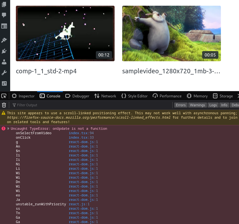Image resolution: width=239 pixels, height=224 pixels.
Task: Click unstable_runWithPriority stack frame name
Action: click(41, 204)
